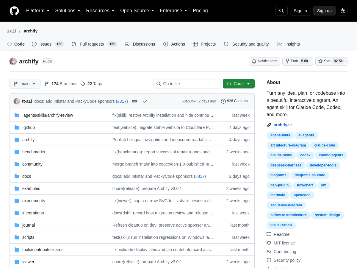Click the folder icon for examples
The height and width of the screenshot is (268, 357).
(x=17, y=188)
